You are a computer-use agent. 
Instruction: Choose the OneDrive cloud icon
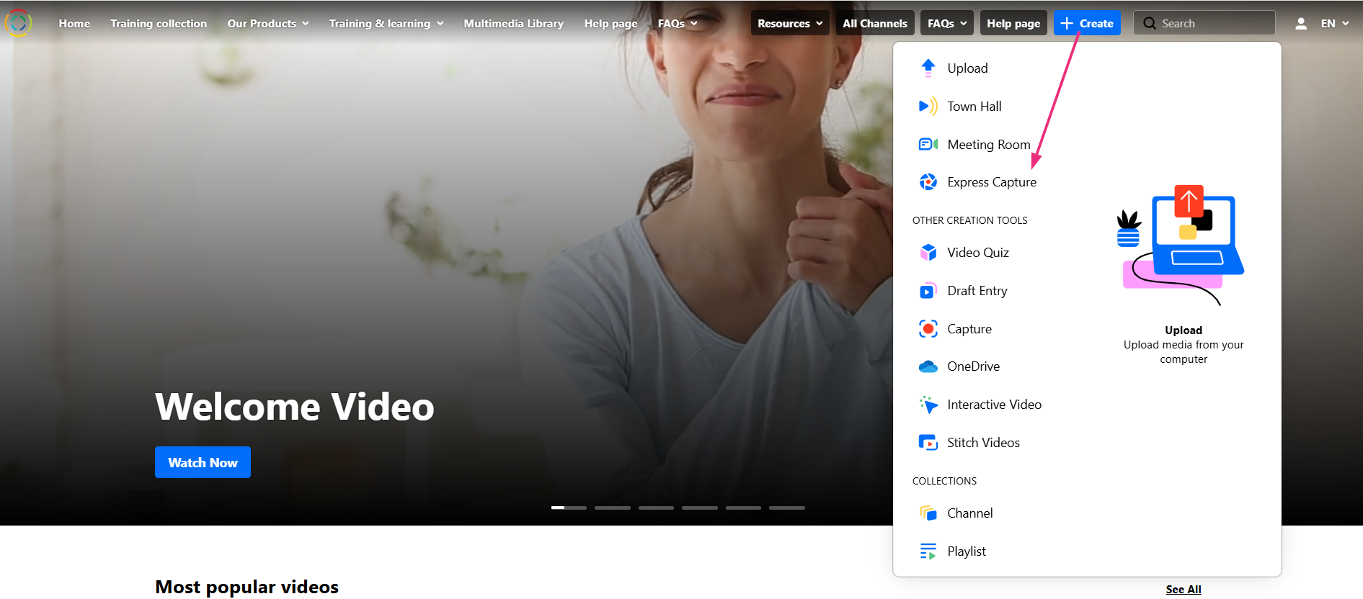click(928, 366)
